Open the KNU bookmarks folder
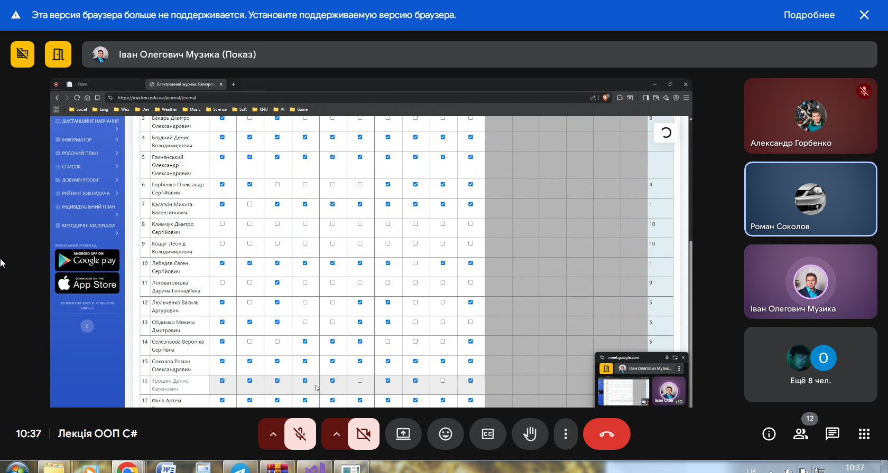888x473 pixels. pos(260,109)
